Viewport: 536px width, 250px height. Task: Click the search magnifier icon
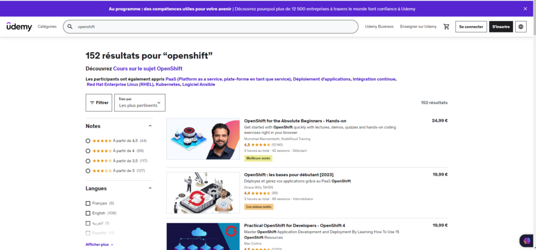pos(70,27)
